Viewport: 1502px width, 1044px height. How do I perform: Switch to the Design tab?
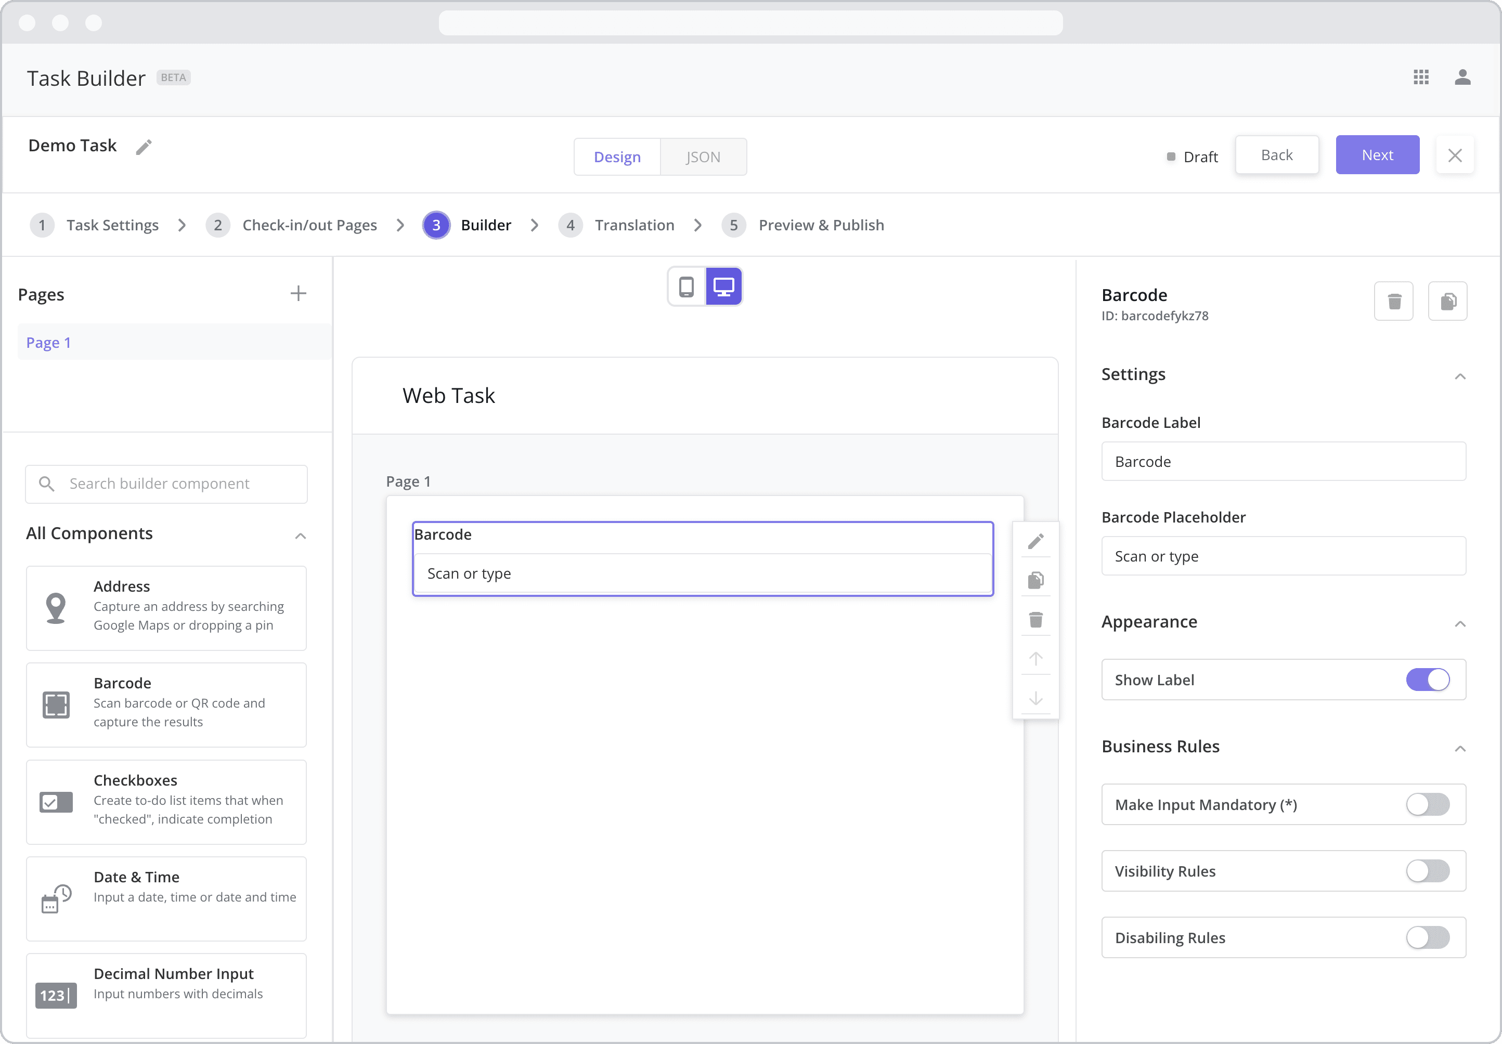pos(617,157)
